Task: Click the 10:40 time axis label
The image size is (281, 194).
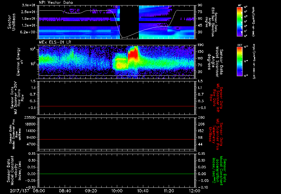Action: point(143,191)
